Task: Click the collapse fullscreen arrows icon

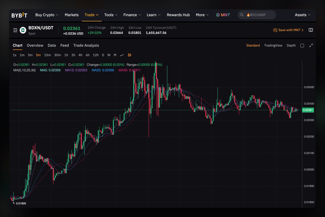Action: pyautogui.click(x=311, y=46)
